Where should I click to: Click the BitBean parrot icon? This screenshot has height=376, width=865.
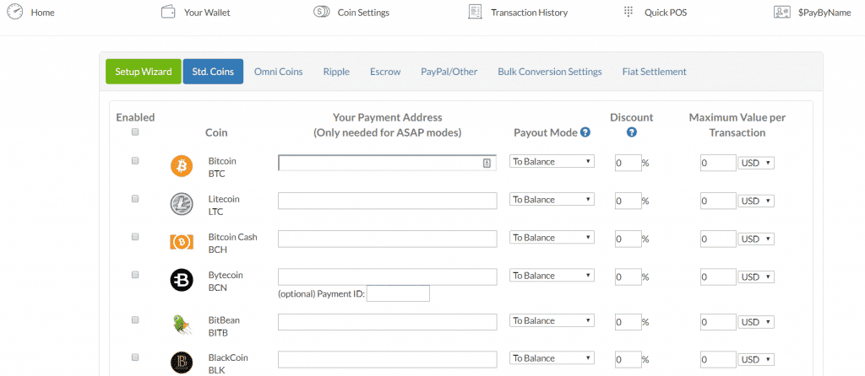(182, 325)
